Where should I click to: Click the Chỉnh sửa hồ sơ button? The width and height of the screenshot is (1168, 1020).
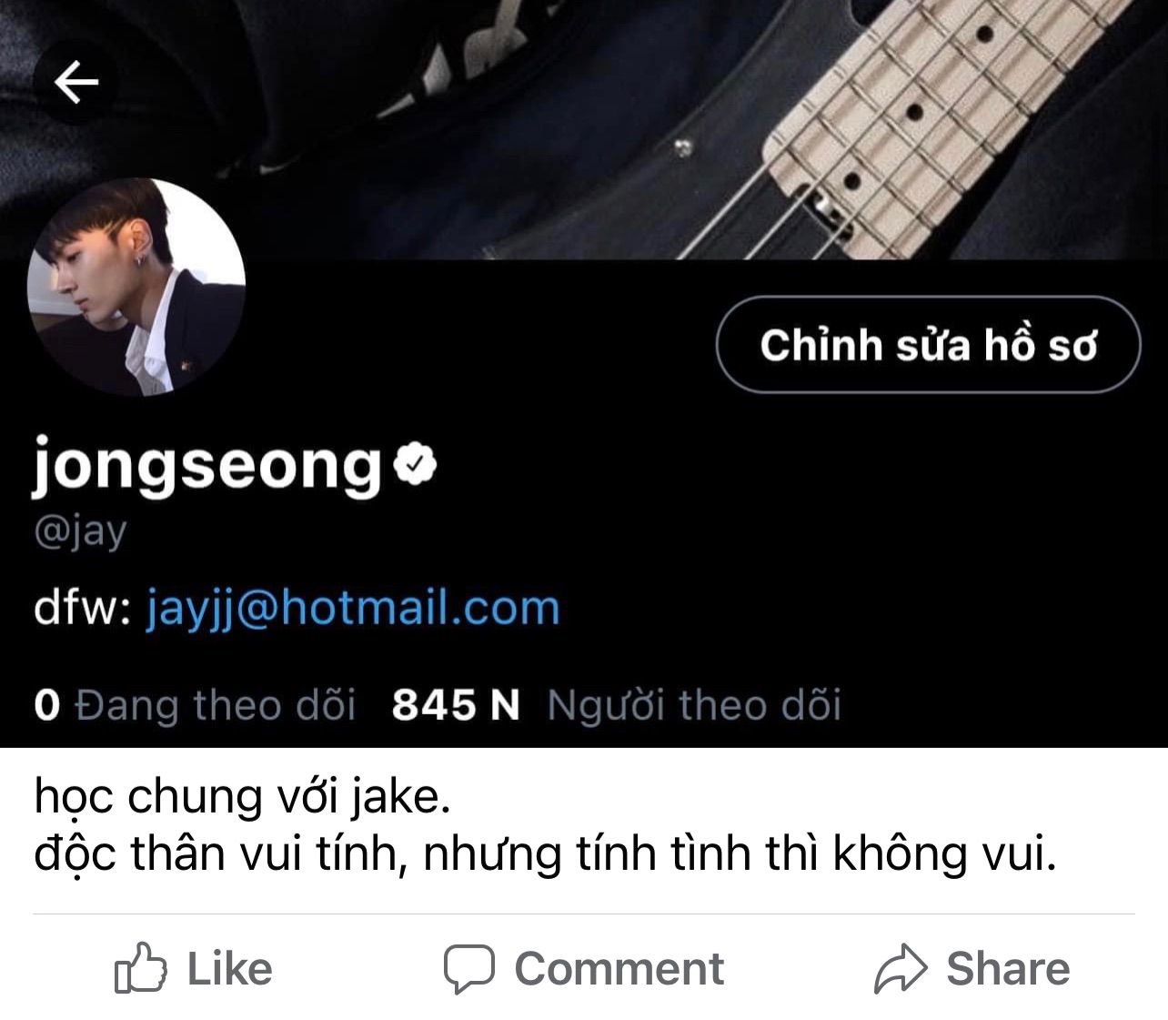click(x=928, y=345)
